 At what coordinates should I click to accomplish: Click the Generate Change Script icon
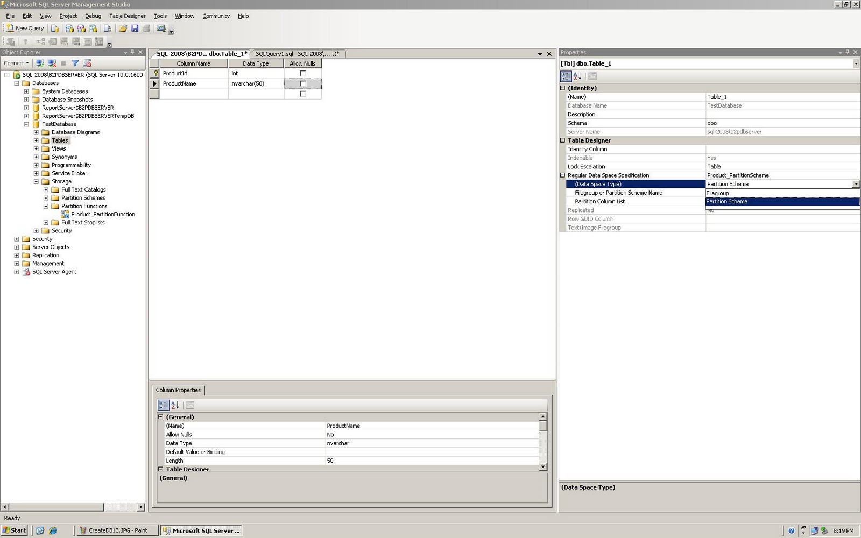(11, 41)
